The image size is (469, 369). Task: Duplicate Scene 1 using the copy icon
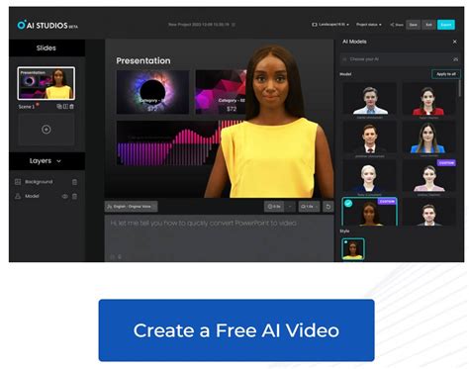tap(59, 106)
